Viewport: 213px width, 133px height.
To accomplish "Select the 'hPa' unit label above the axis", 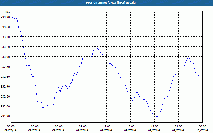I will [x=7, y=12].
